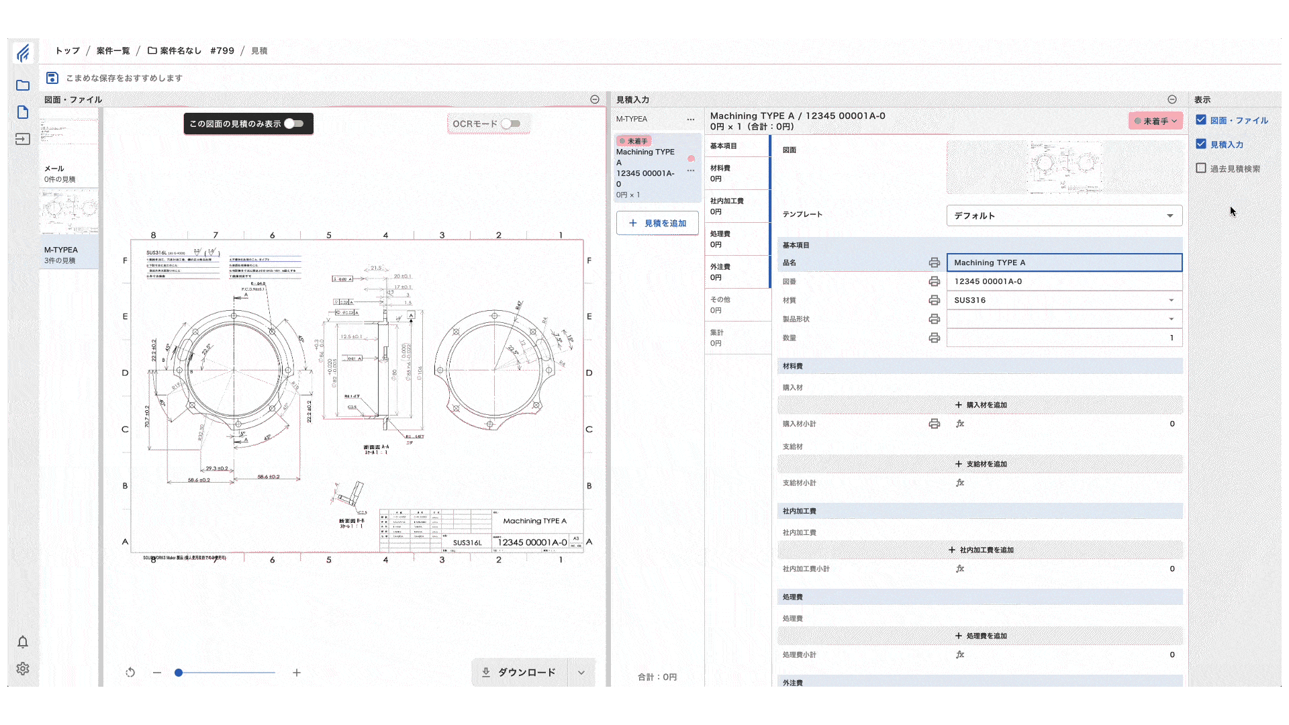
Task: Zoom in with the plus icon
Action: pyautogui.click(x=297, y=673)
